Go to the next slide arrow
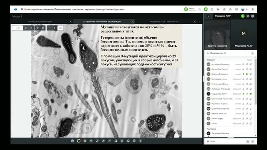This screenshot has width=267, height=150. (31, 28)
